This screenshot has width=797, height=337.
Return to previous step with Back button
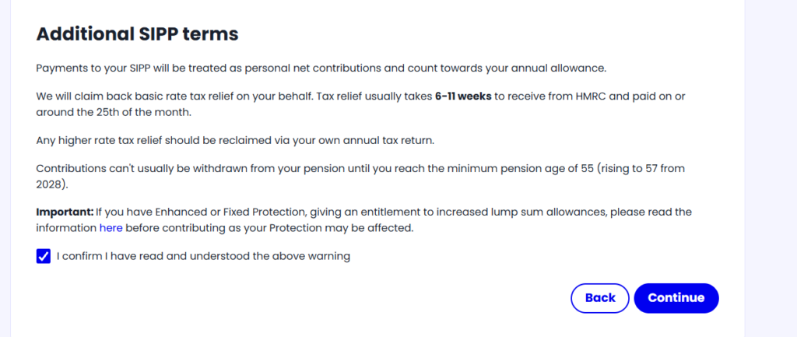pos(600,298)
